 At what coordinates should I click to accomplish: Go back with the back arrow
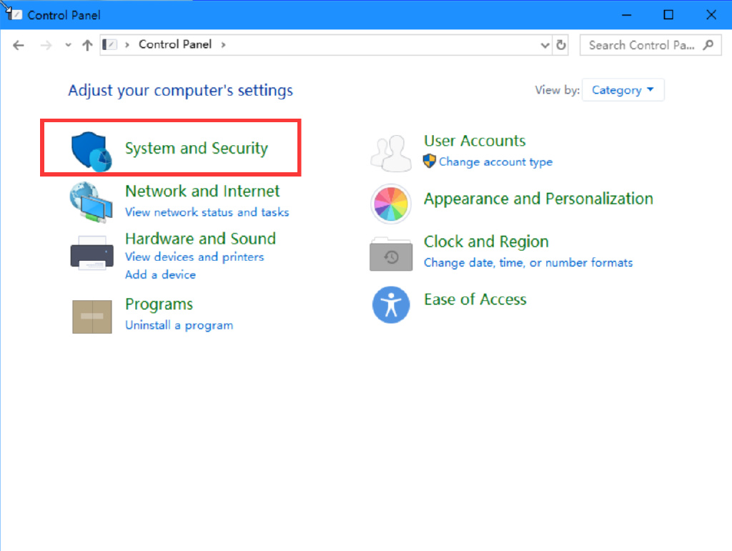coord(18,45)
